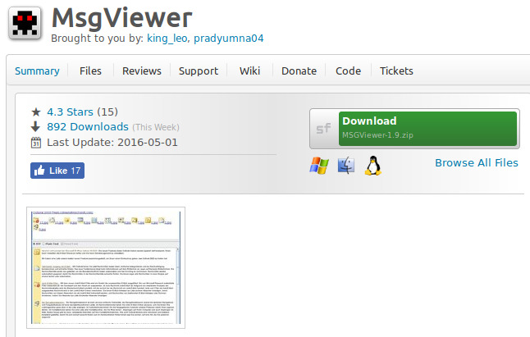
Task: Click the calendar last update icon
Action: click(x=36, y=143)
